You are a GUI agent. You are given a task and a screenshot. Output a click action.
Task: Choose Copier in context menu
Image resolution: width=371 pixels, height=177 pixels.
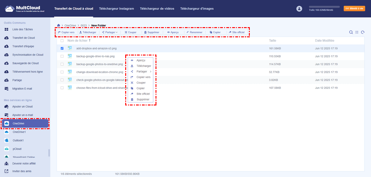click(x=140, y=88)
